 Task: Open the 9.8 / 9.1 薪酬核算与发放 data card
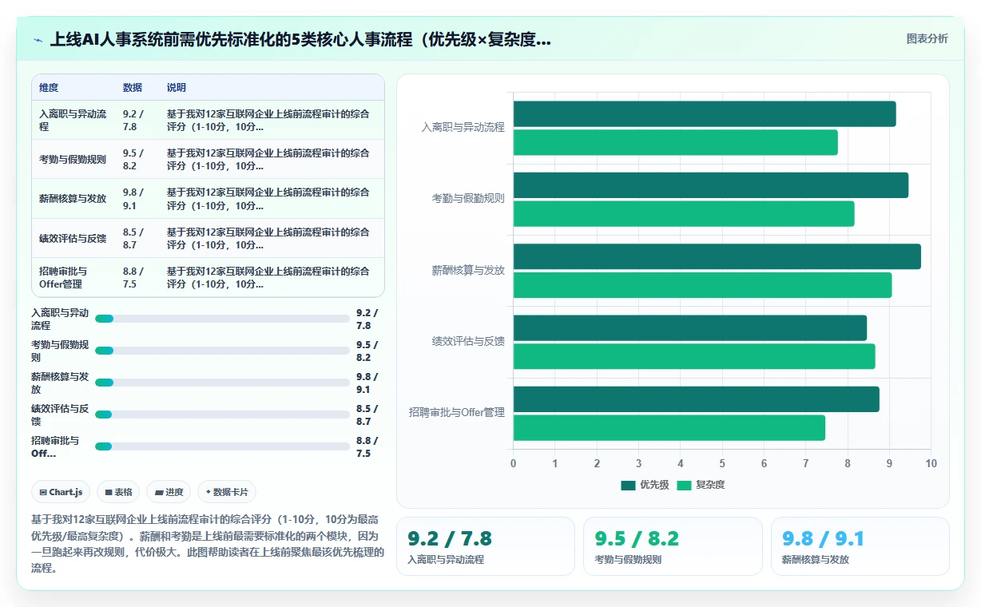point(860,546)
